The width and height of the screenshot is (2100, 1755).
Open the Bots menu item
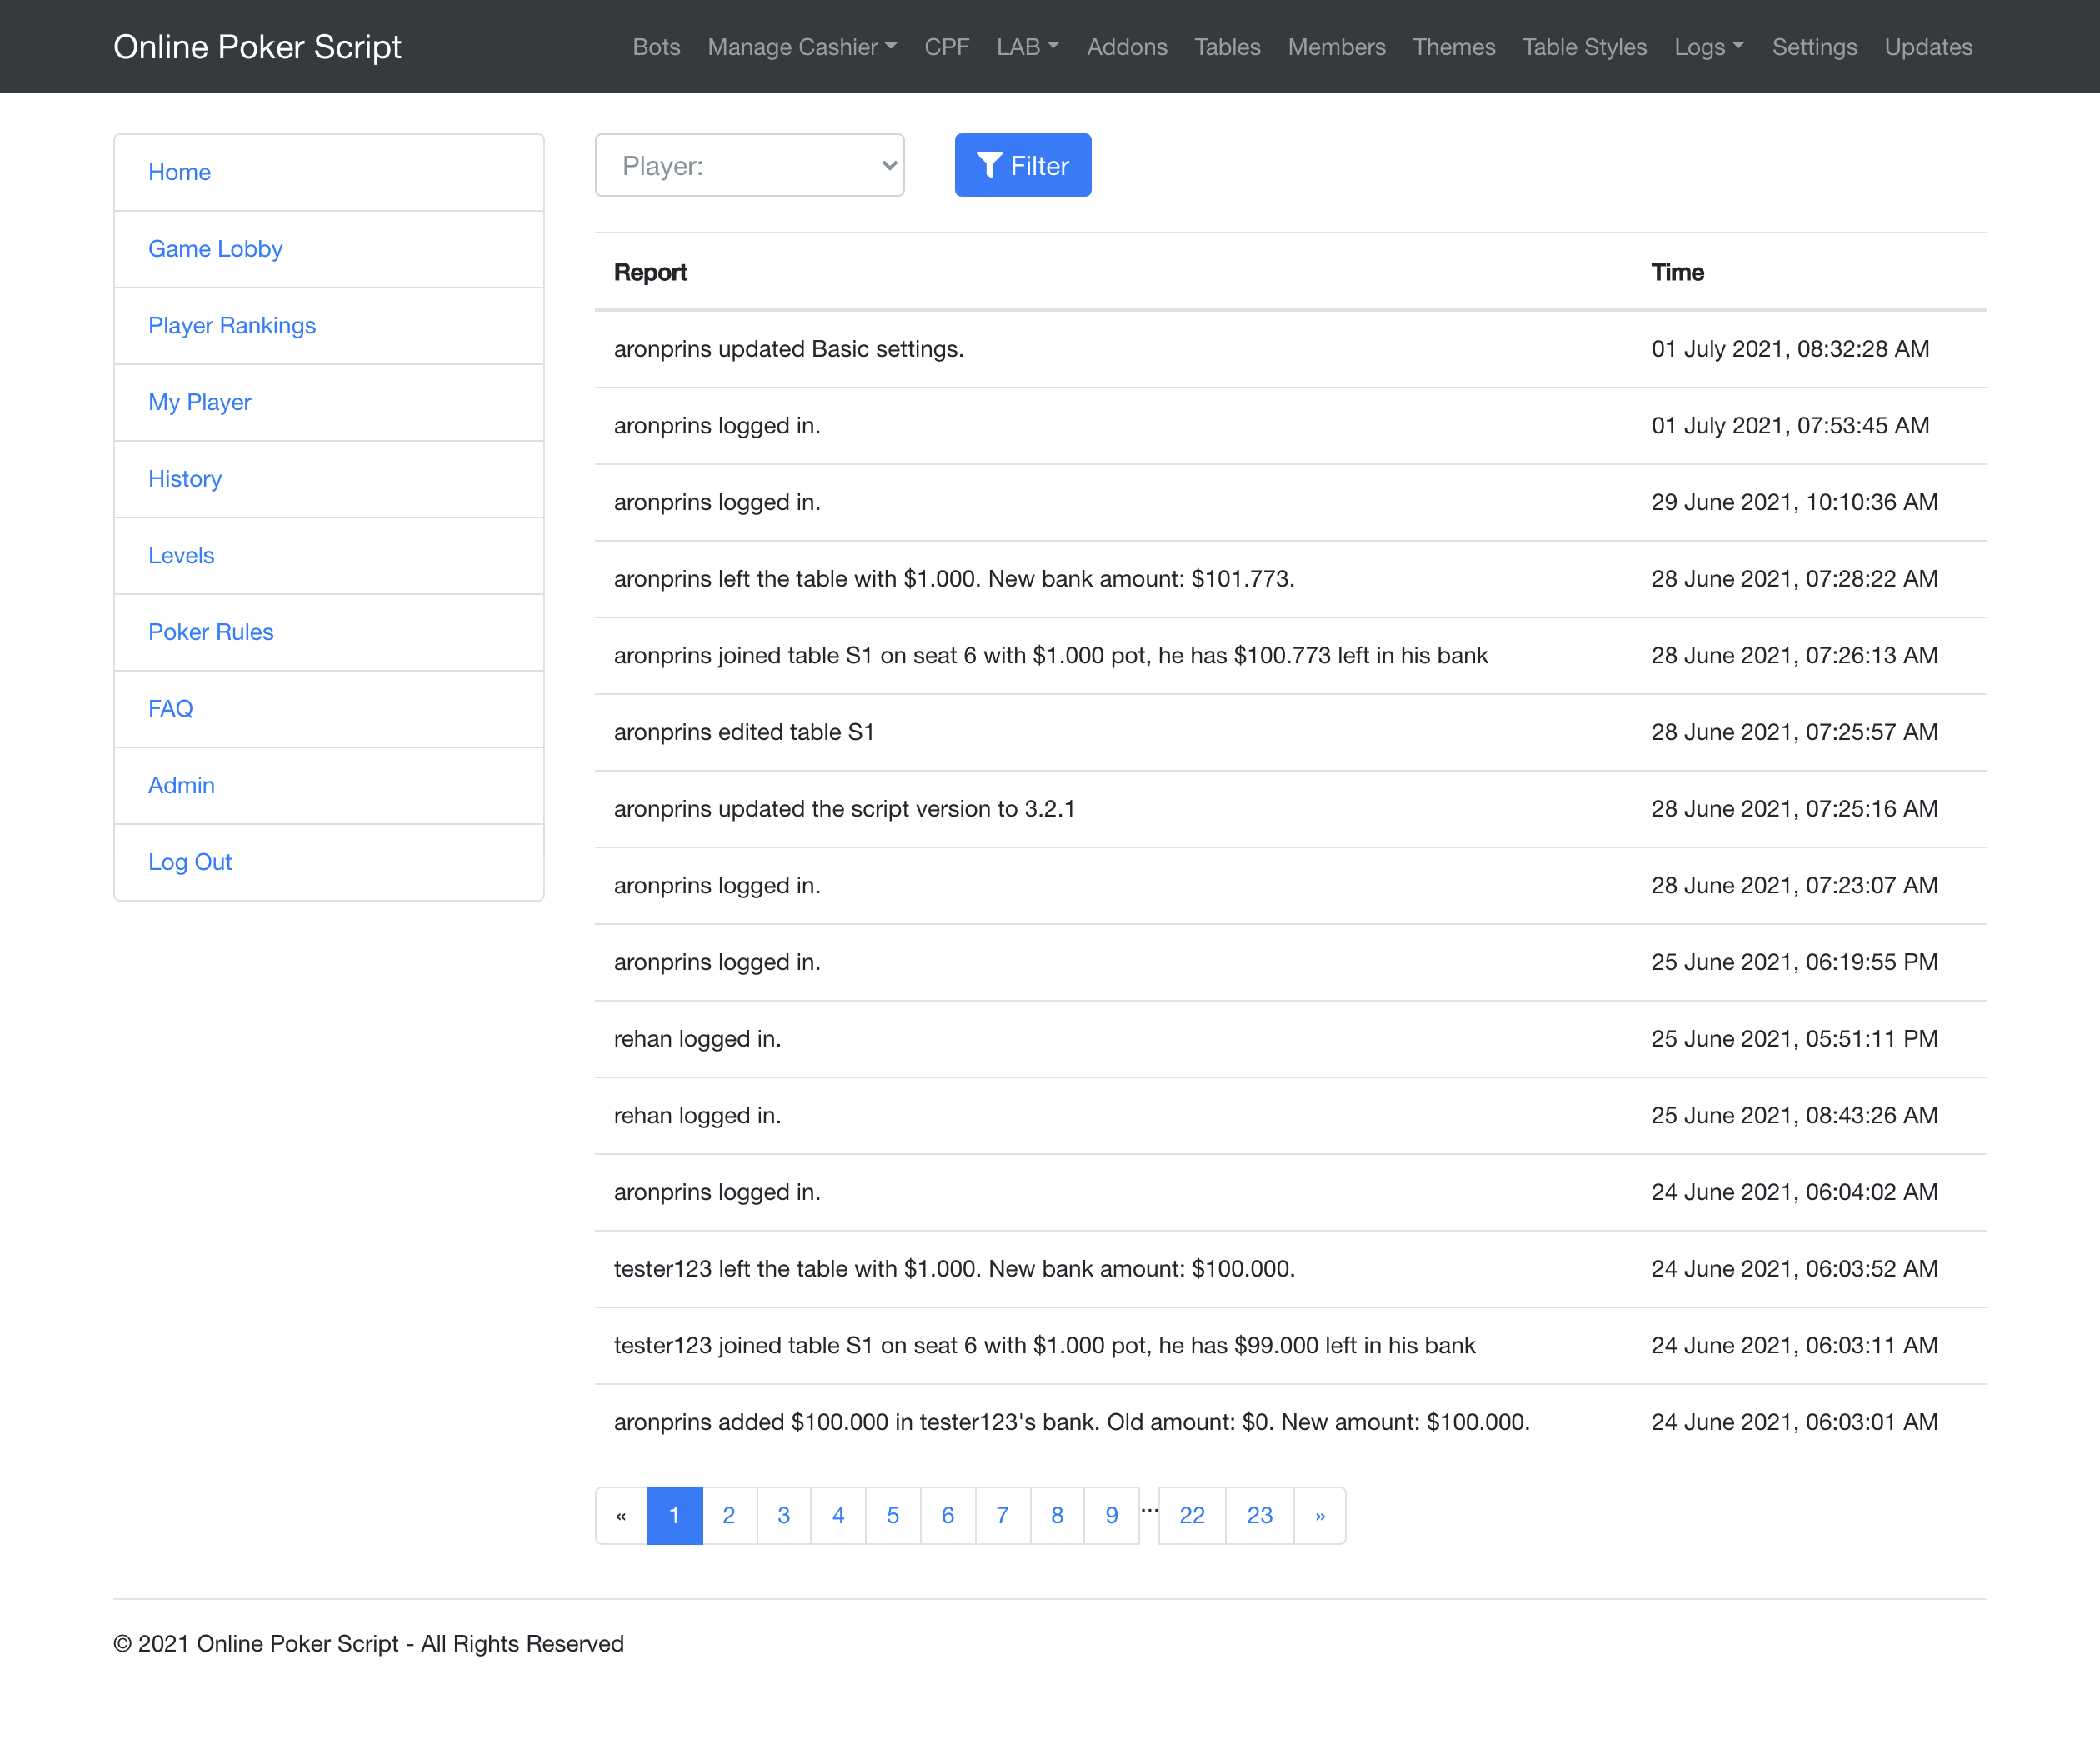pyautogui.click(x=656, y=47)
